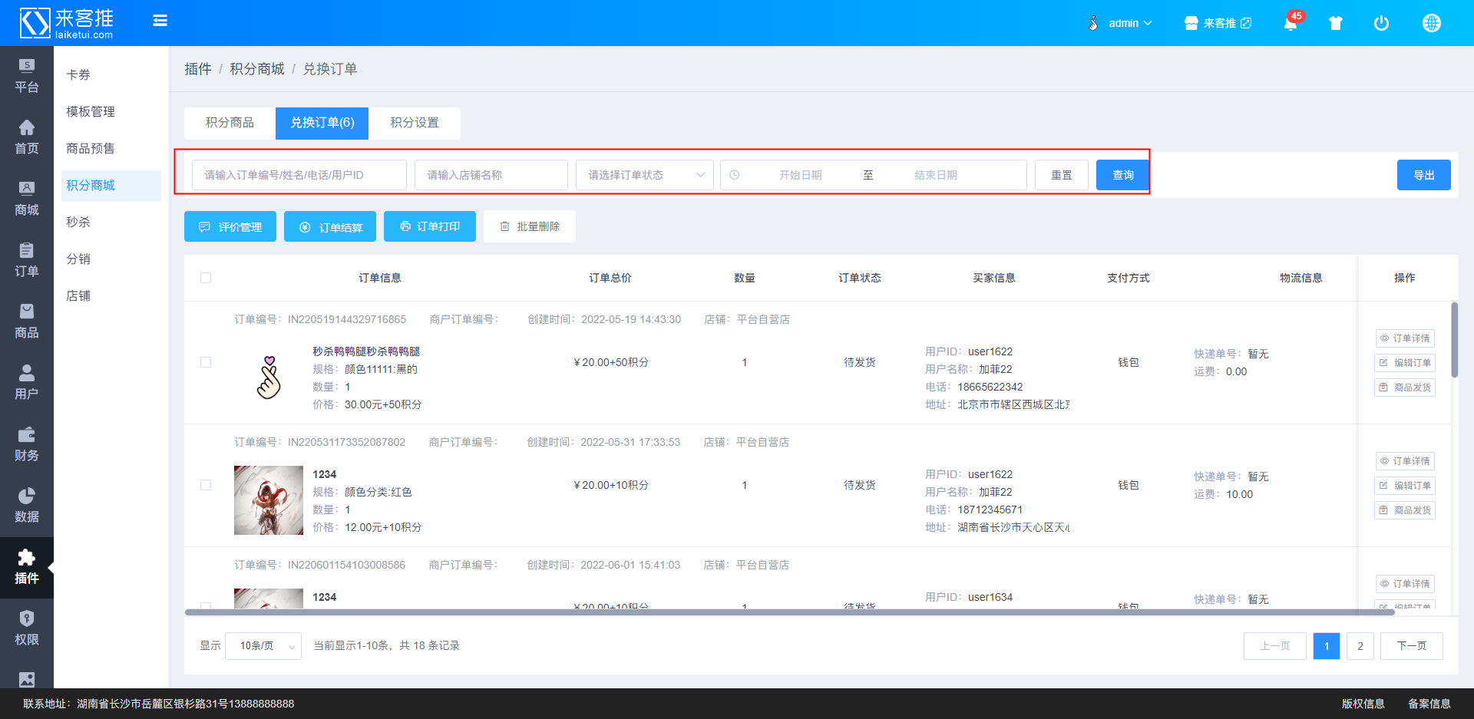Click the 插件 breadcrumb
1474x719 pixels.
point(198,69)
